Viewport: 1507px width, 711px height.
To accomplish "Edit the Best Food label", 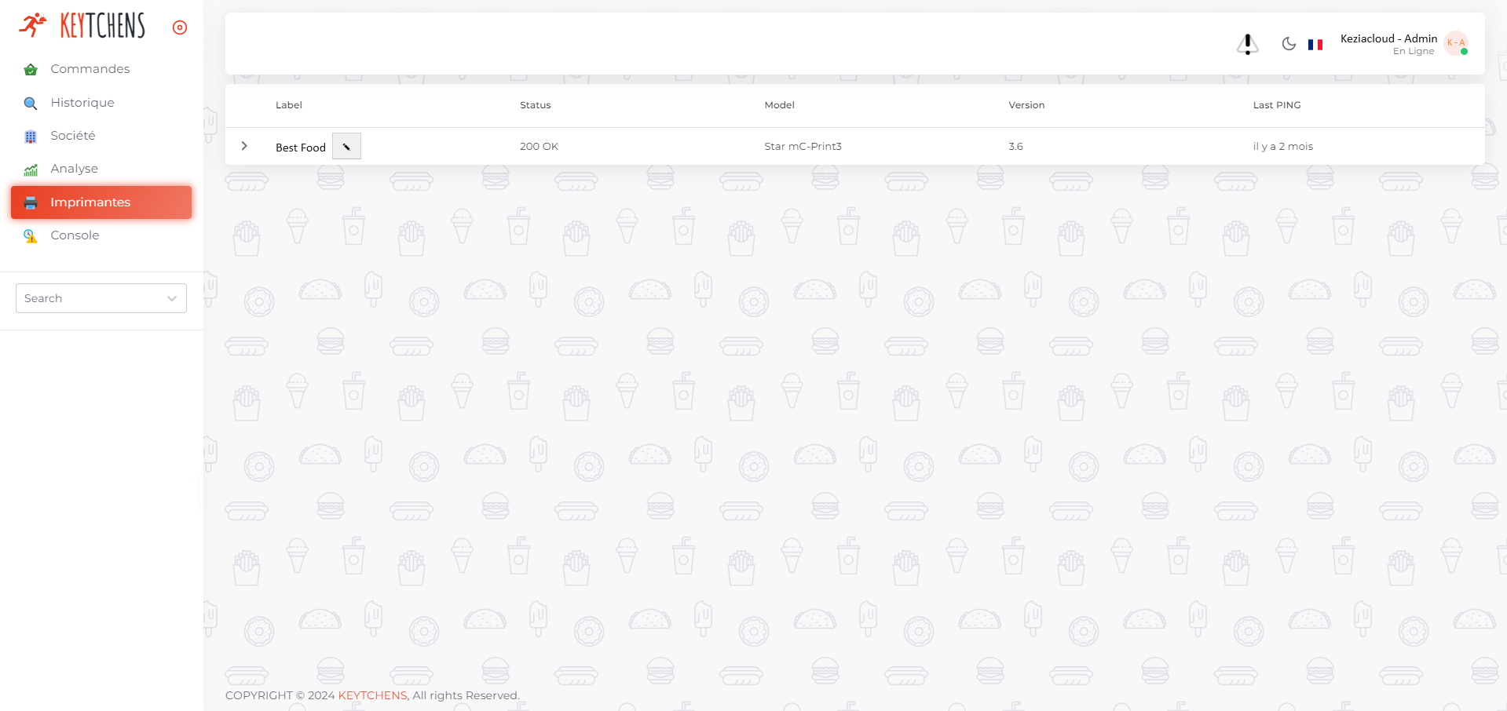I will [346, 147].
